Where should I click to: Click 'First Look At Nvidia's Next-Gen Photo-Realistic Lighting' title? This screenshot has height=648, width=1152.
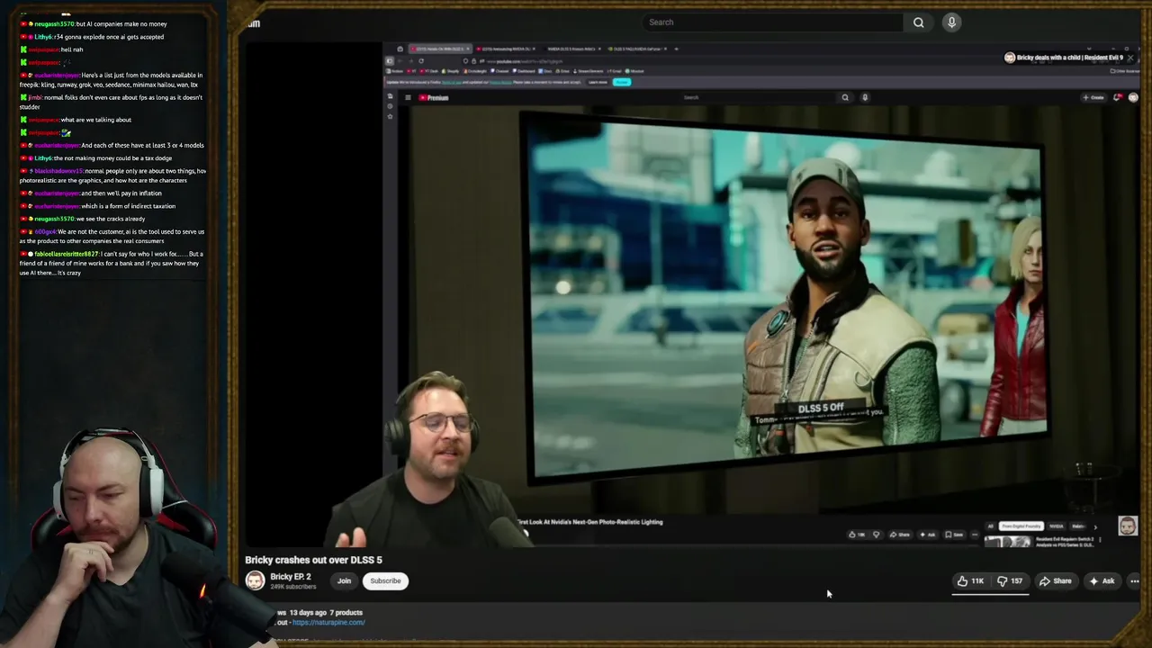pyautogui.click(x=590, y=522)
